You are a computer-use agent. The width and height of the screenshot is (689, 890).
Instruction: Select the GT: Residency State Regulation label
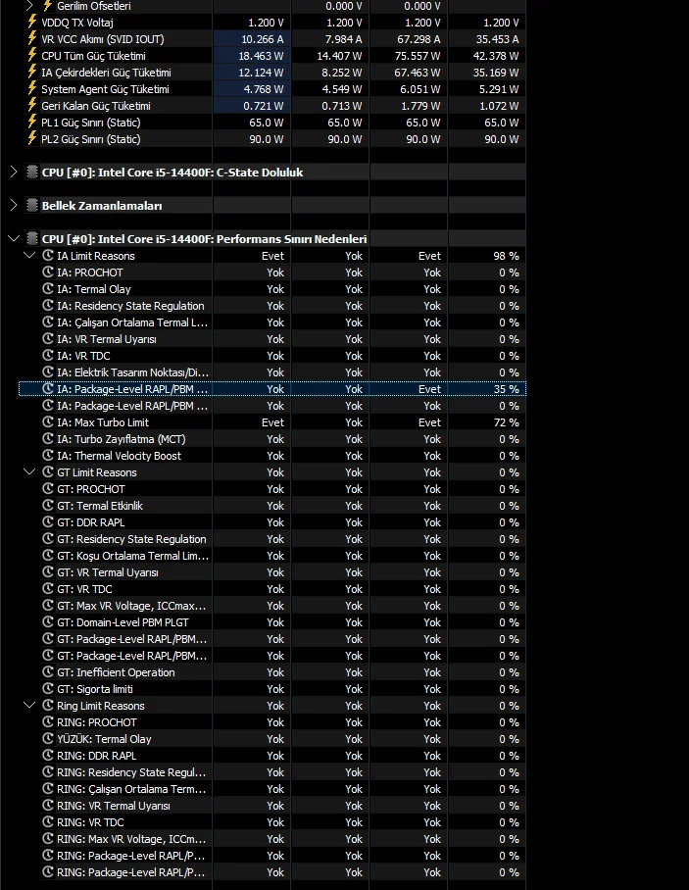click(x=131, y=539)
